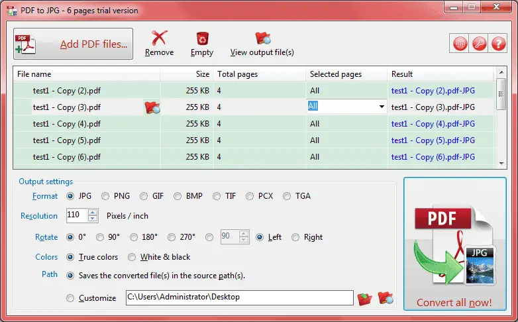Choose True colors option
The width and height of the screenshot is (518, 322).
(x=70, y=257)
